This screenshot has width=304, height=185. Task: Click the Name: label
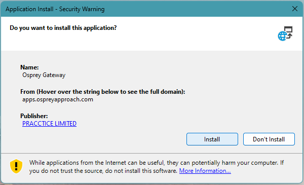point(29,67)
